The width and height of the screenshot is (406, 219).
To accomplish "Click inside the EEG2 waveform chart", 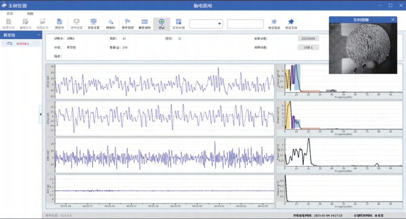I will 164,118.
